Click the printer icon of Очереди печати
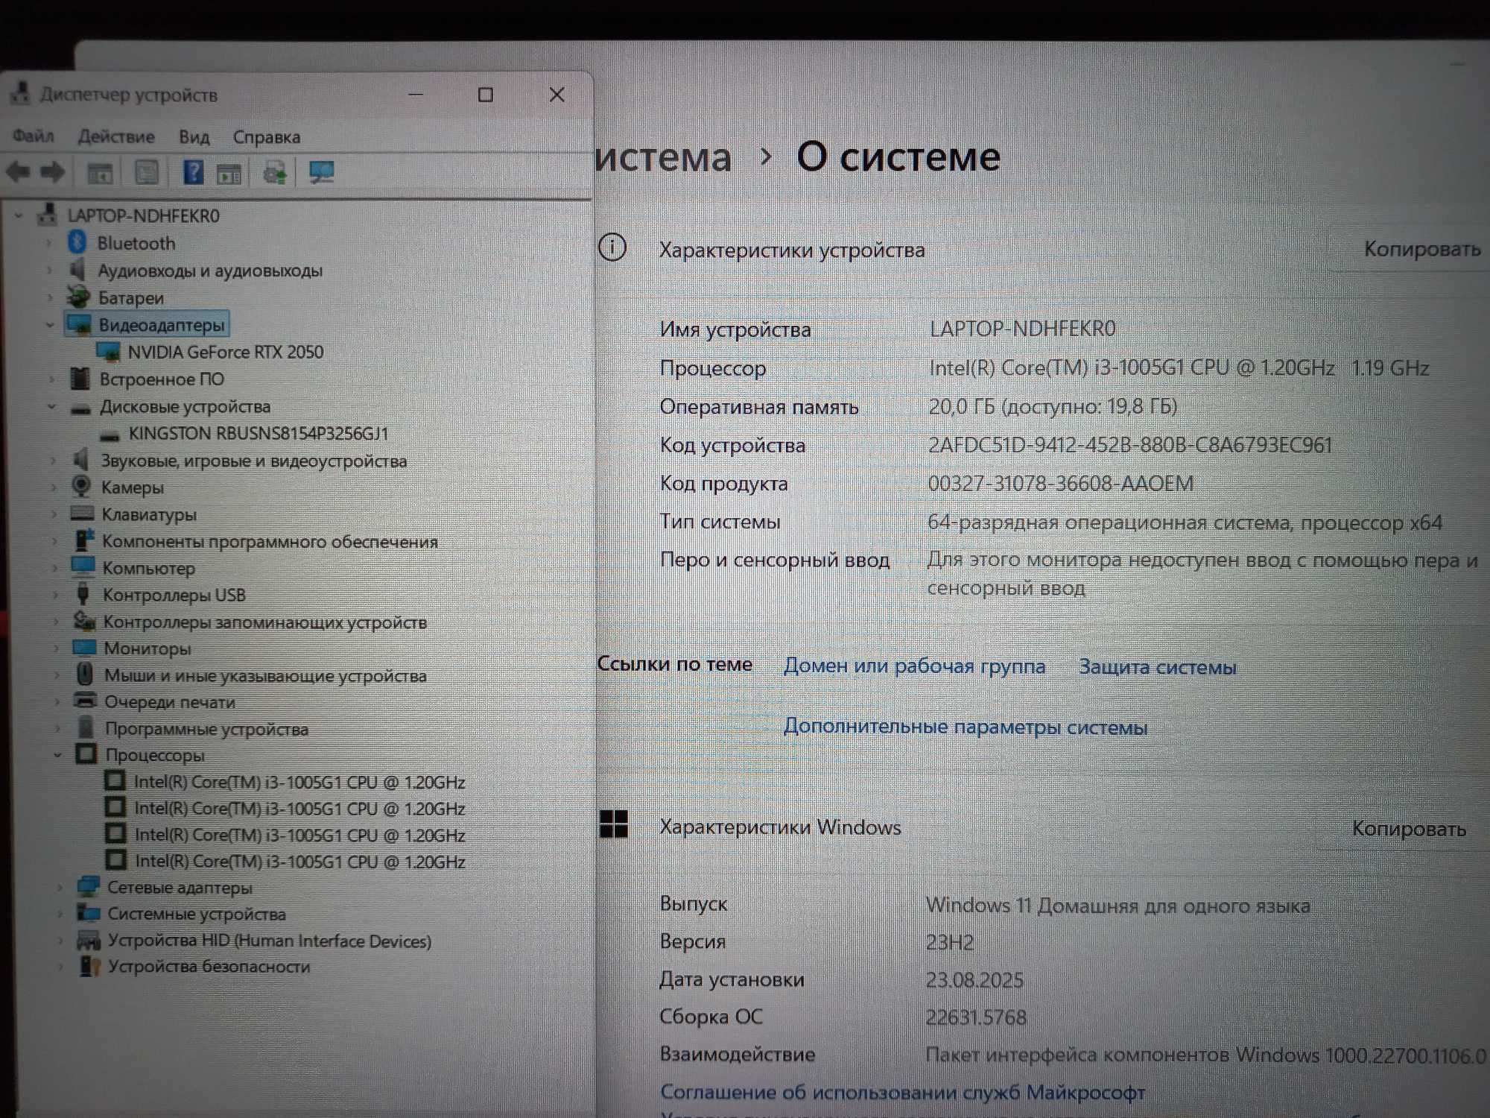Image resolution: width=1490 pixels, height=1118 pixels. point(86,700)
